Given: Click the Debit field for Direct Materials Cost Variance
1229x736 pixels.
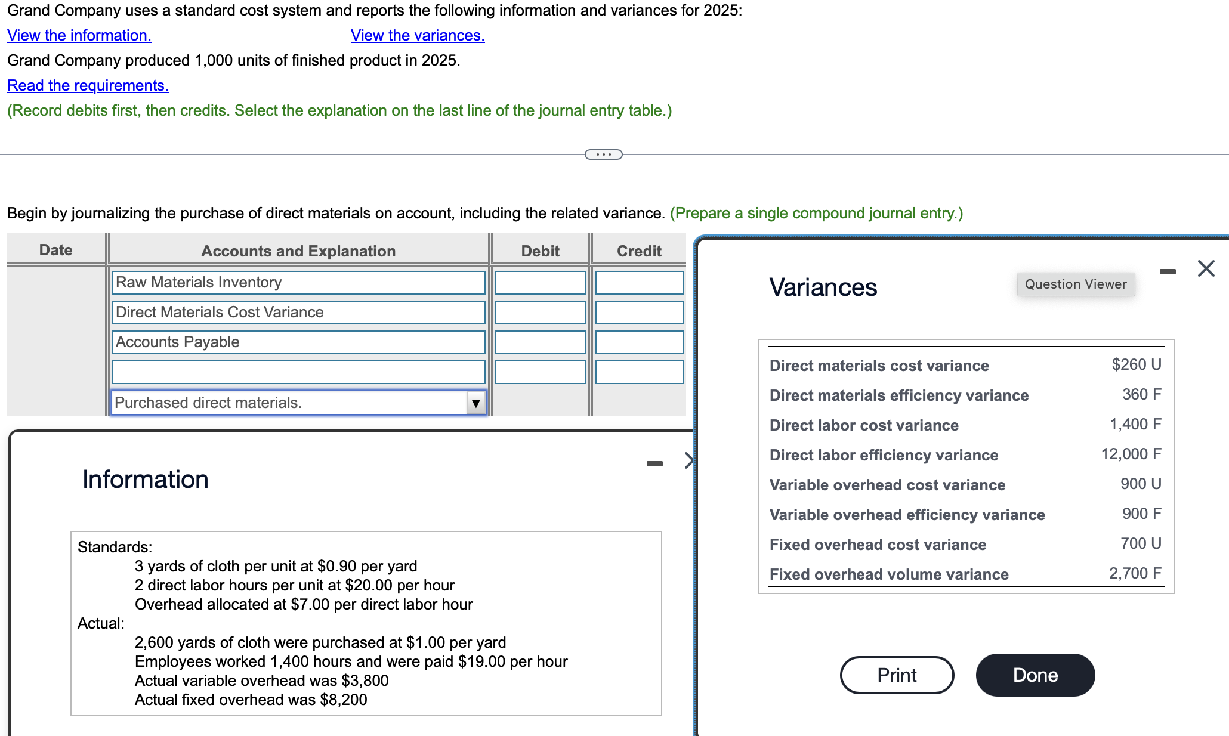Looking at the screenshot, I should [539, 312].
